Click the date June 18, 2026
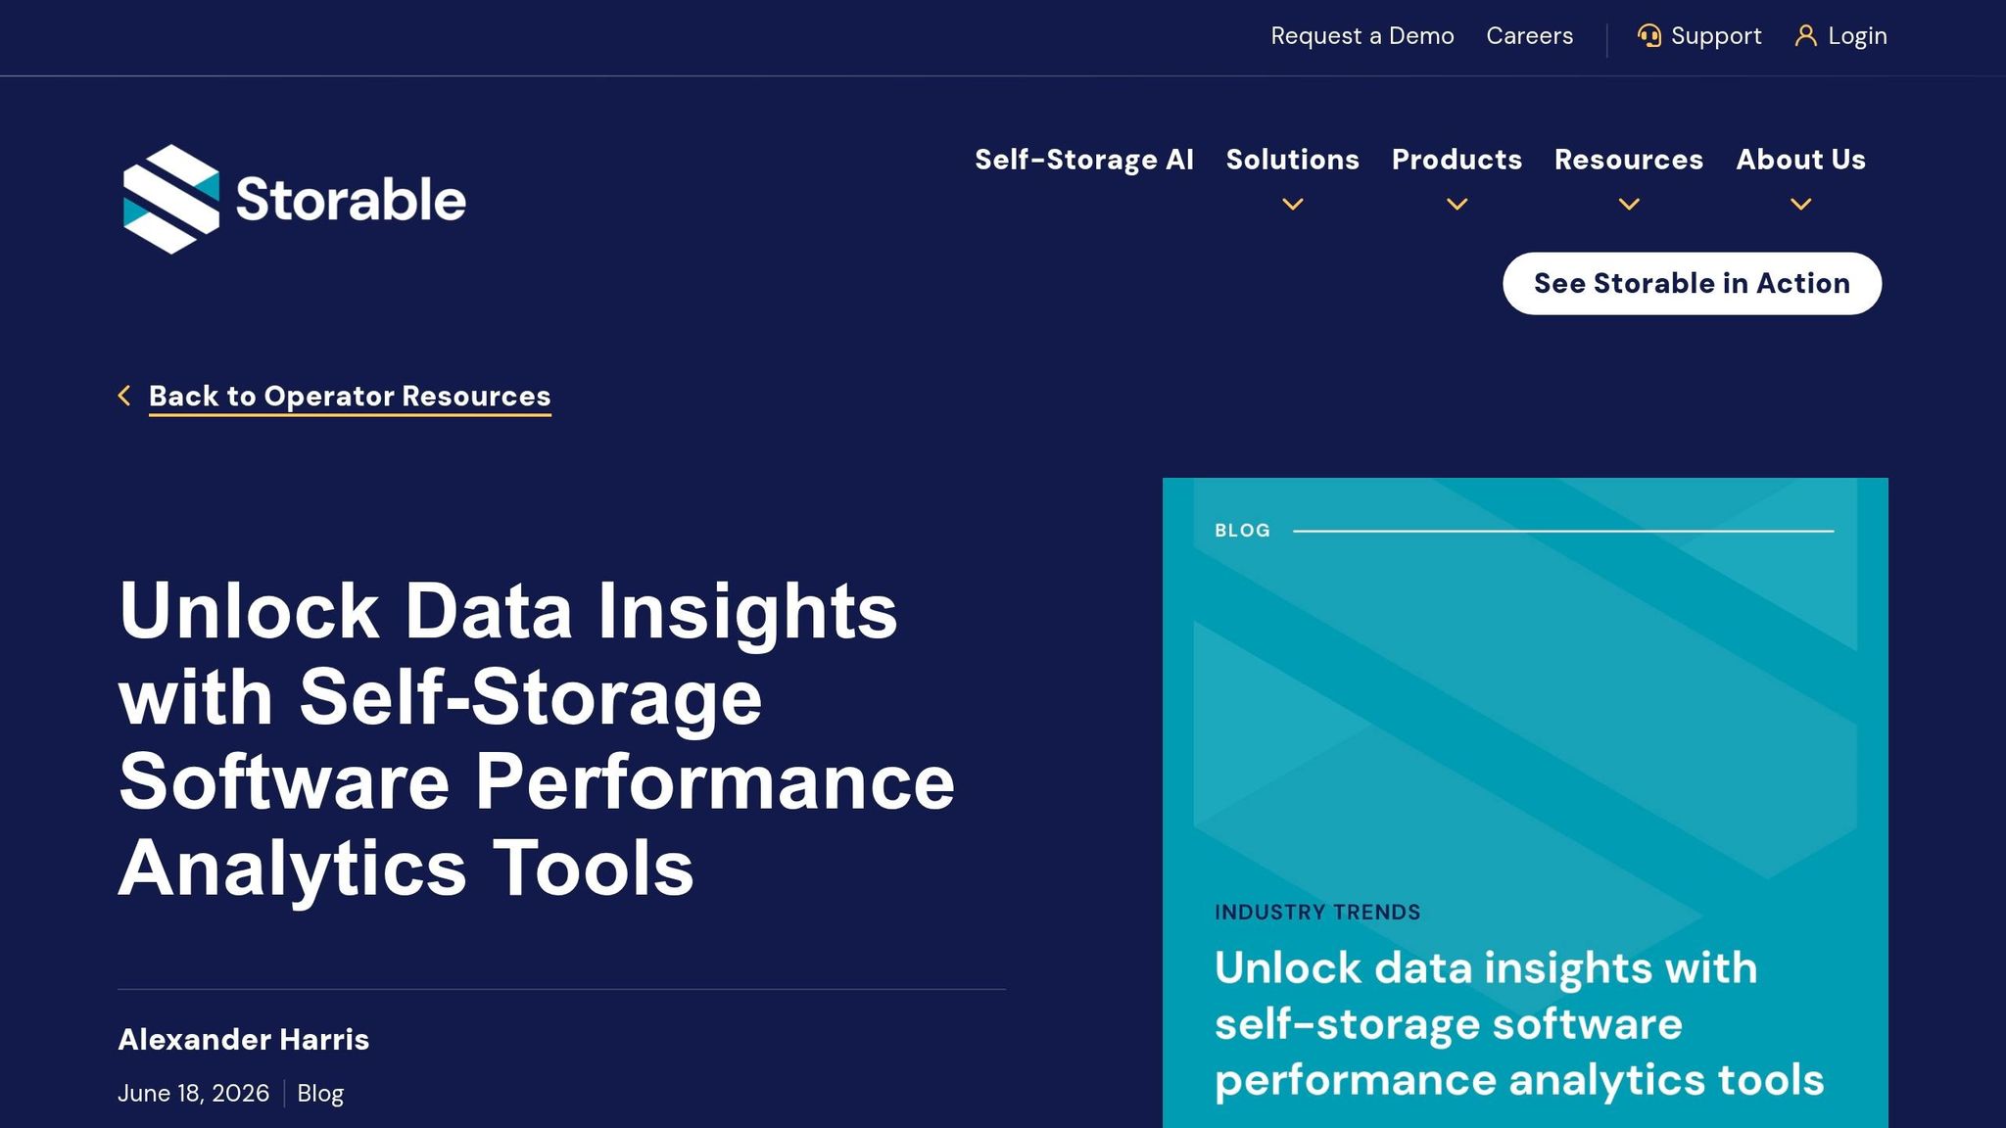Screen dimensions: 2006x1128 pos(194,1094)
